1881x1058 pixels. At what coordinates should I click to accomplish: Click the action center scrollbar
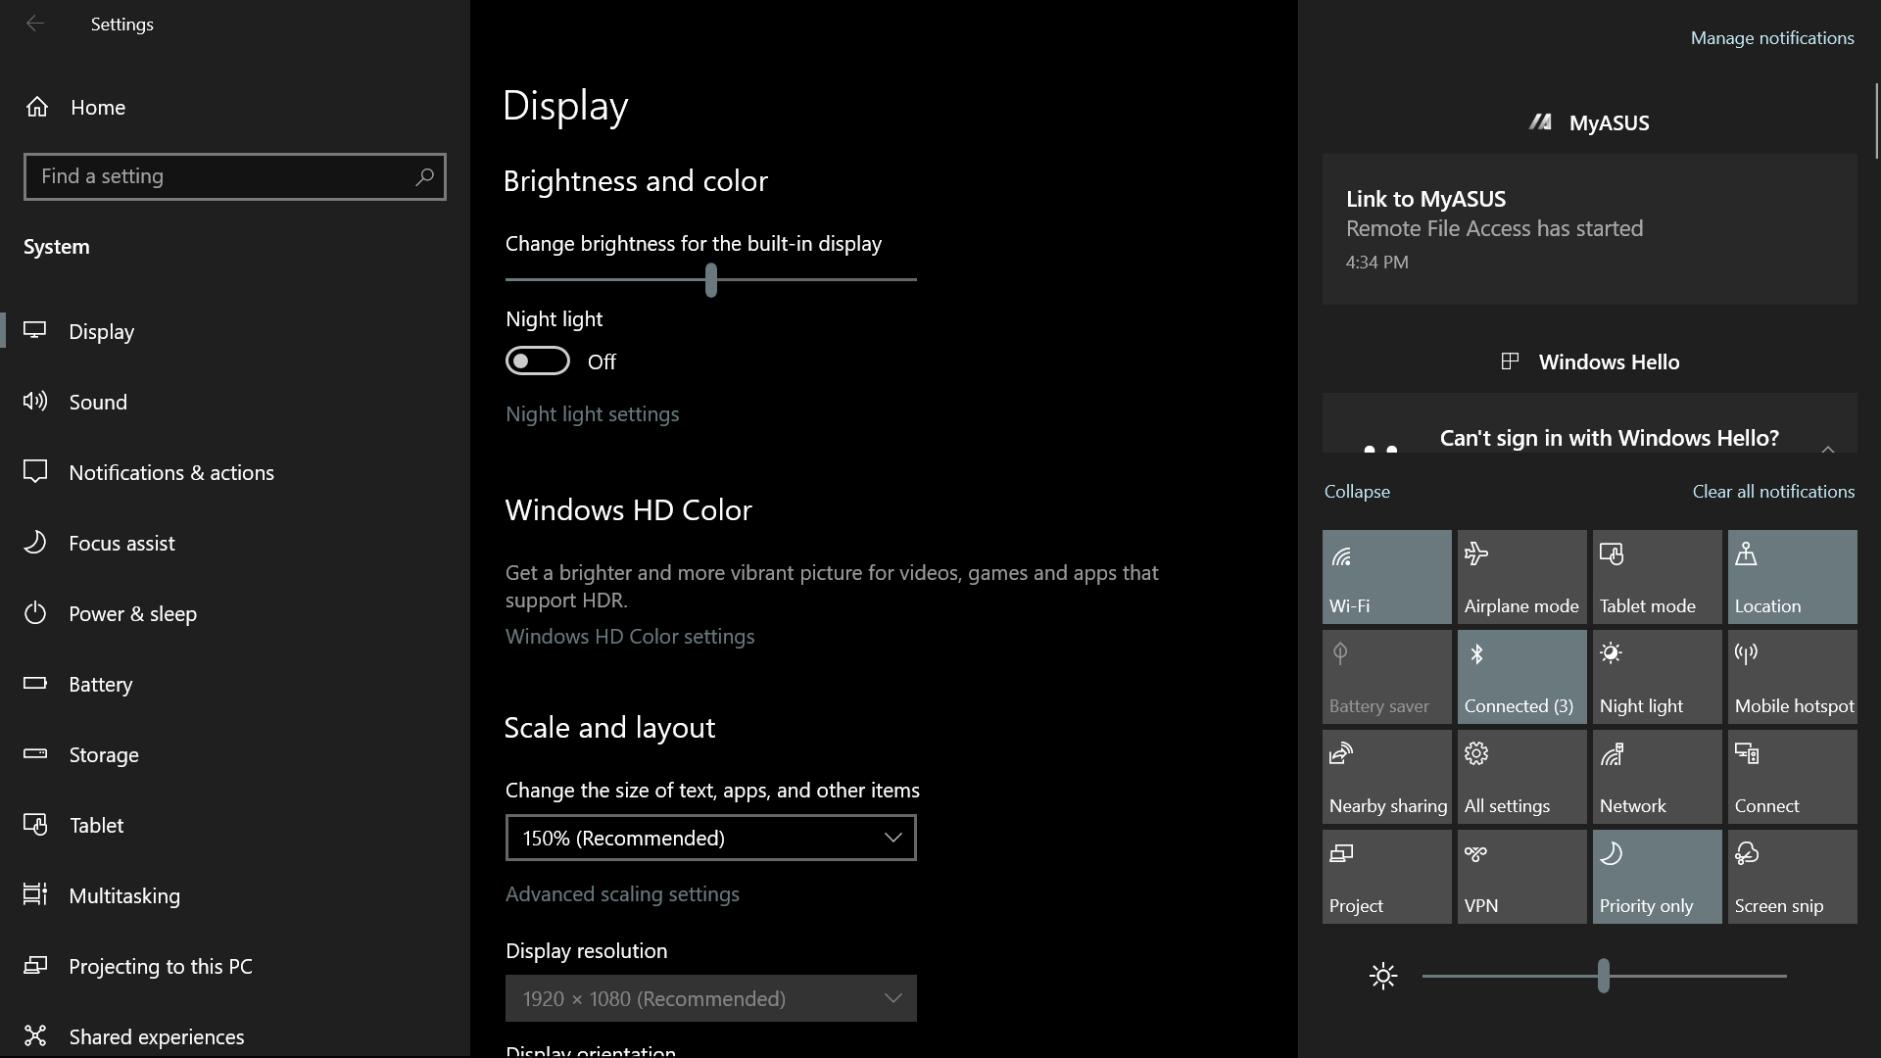pyautogui.click(x=1877, y=121)
